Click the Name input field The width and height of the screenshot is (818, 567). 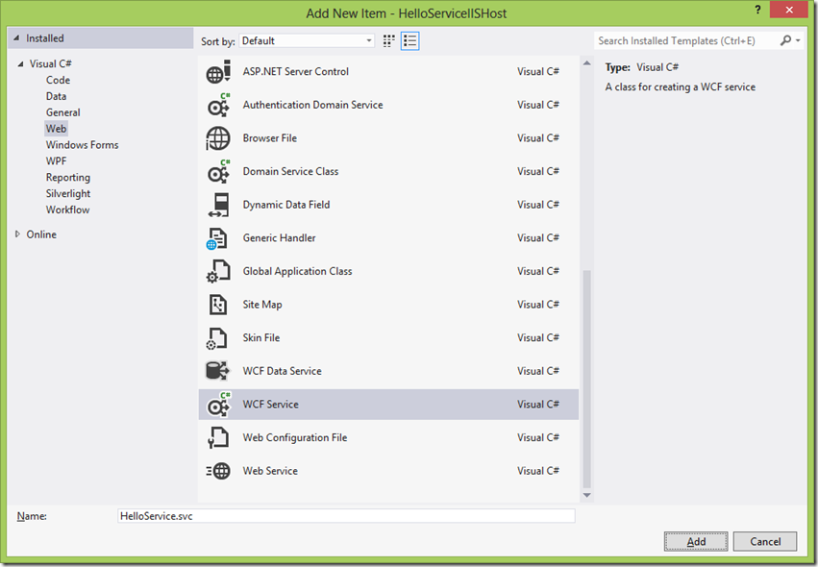pyautogui.click(x=346, y=516)
